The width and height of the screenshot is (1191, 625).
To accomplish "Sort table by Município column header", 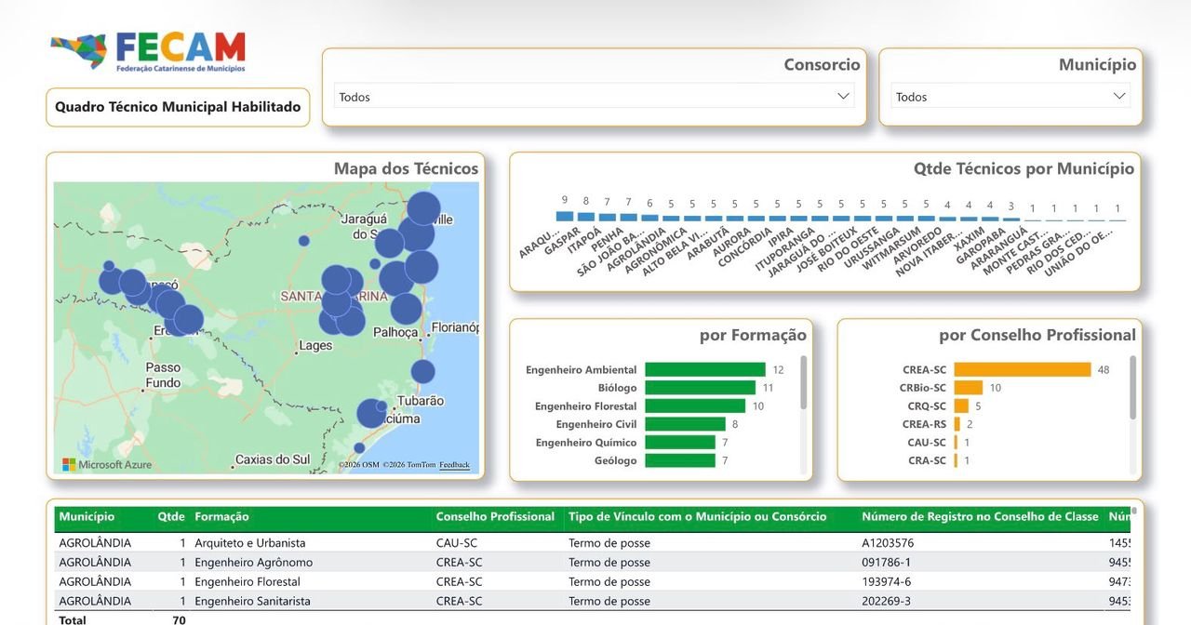I will [x=87, y=516].
